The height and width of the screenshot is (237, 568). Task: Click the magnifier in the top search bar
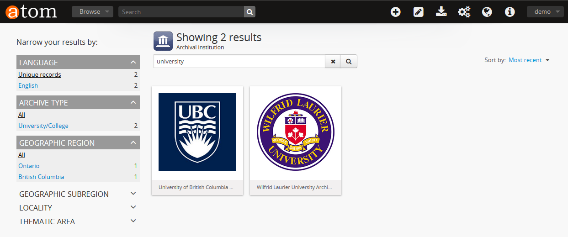tap(249, 12)
